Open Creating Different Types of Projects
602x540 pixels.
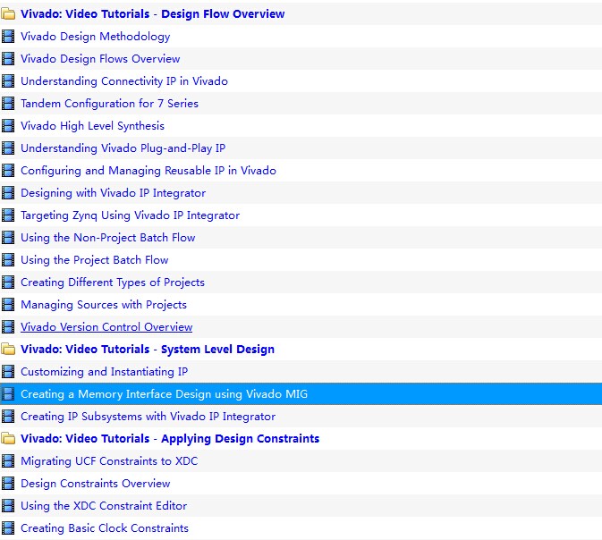pos(113,283)
